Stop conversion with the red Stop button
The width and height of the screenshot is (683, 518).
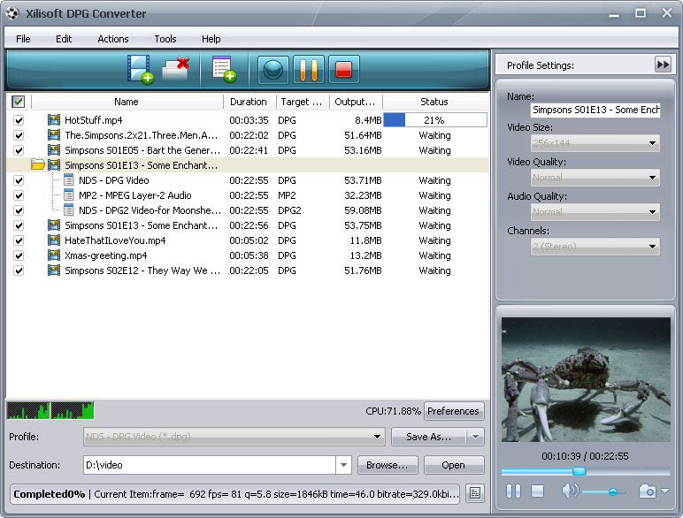(x=343, y=69)
